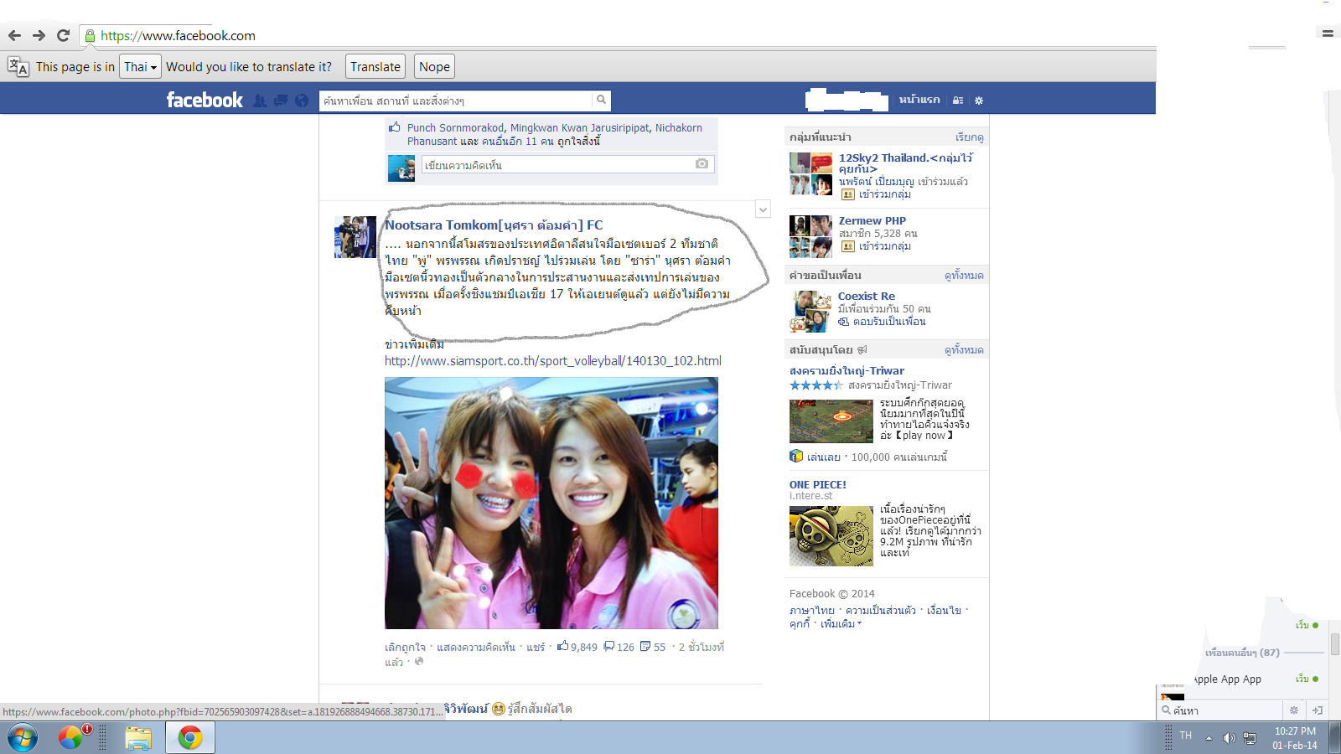Open Chrome menu hamburger icon

pyautogui.click(x=1328, y=34)
